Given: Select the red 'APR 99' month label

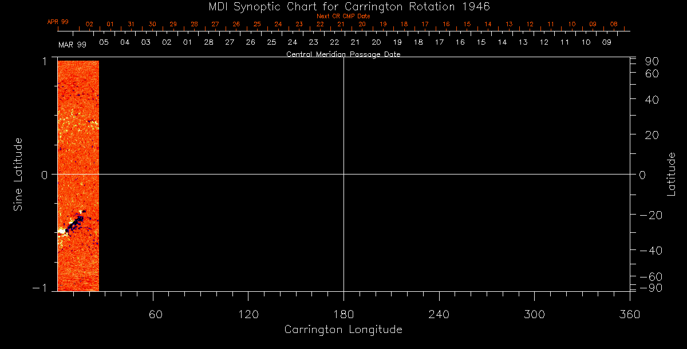Looking at the screenshot, I should [x=58, y=22].
